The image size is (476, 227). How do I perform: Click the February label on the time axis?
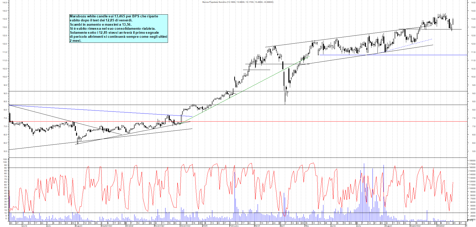pos(234,226)
